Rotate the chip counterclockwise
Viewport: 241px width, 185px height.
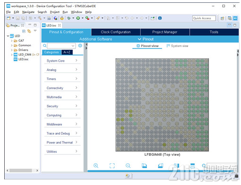[x=161, y=166]
